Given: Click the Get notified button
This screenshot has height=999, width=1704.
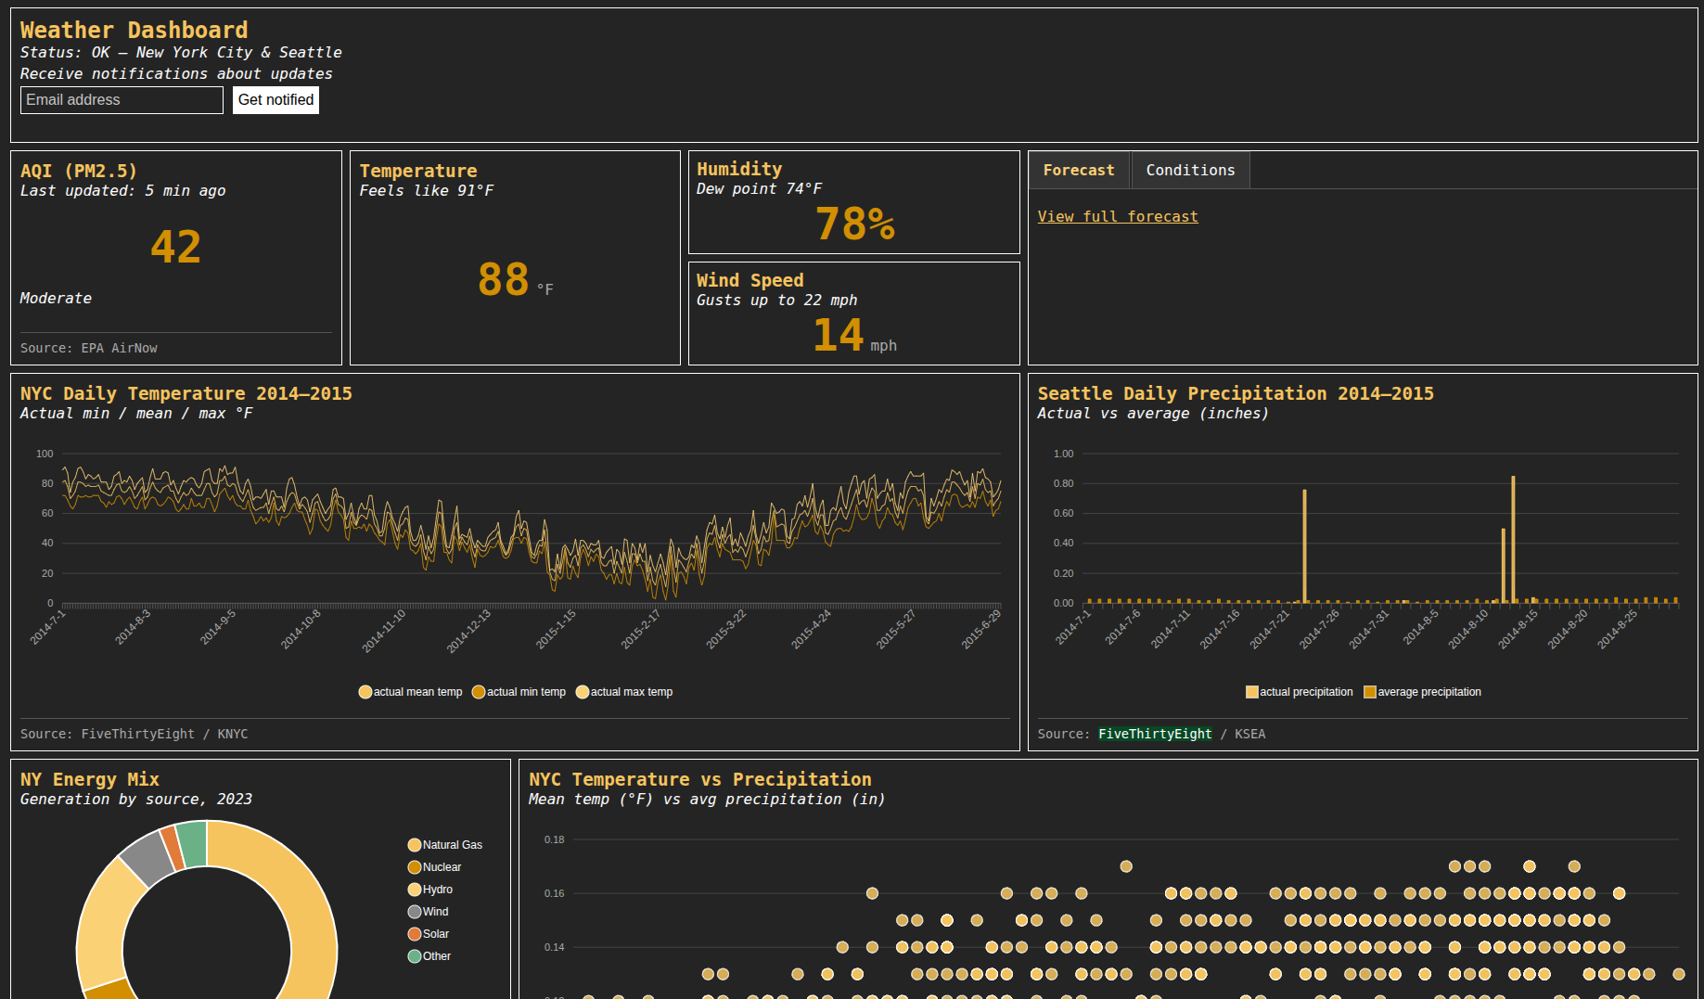Looking at the screenshot, I should tap(275, 100).
